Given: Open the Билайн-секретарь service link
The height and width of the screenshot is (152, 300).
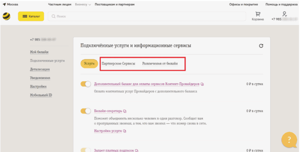Looking at the screenshot, I should click(x=108, y=111).
